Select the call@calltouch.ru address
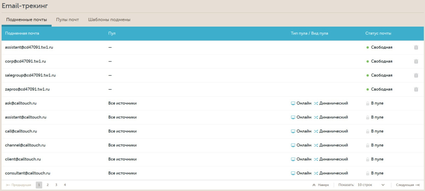The height and width of the screenshot is (191, 425). [x=21, y=131]
